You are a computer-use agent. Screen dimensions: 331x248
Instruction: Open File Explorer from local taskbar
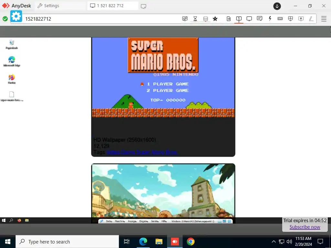click(159, 242)
